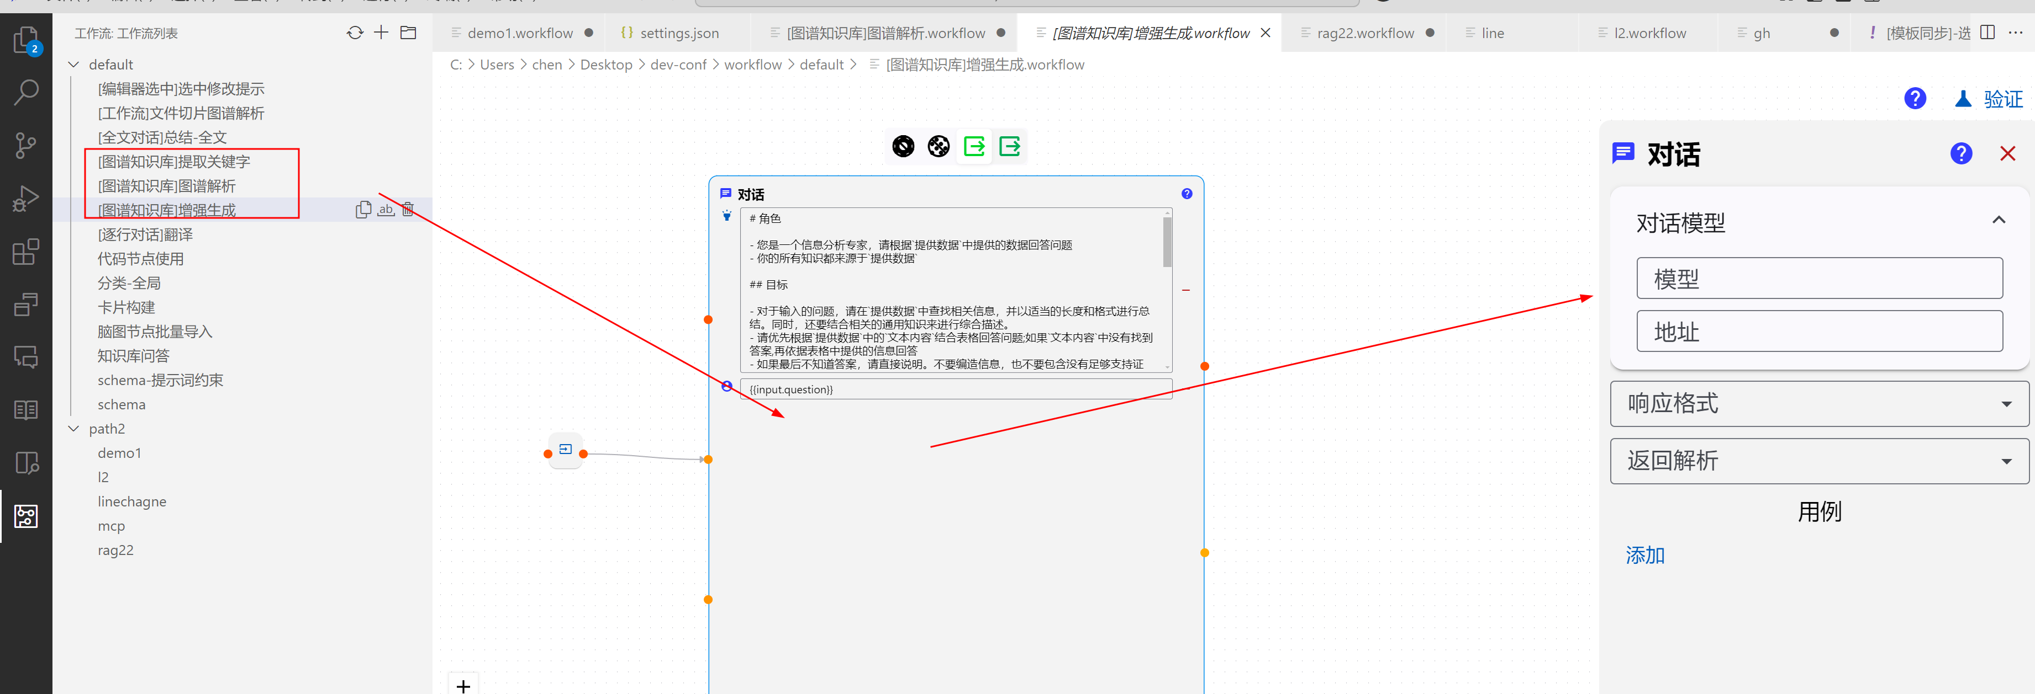The image size is (2035, 694).
Task: Open Source Control in activity bar
Action: [x=26, y=146]
